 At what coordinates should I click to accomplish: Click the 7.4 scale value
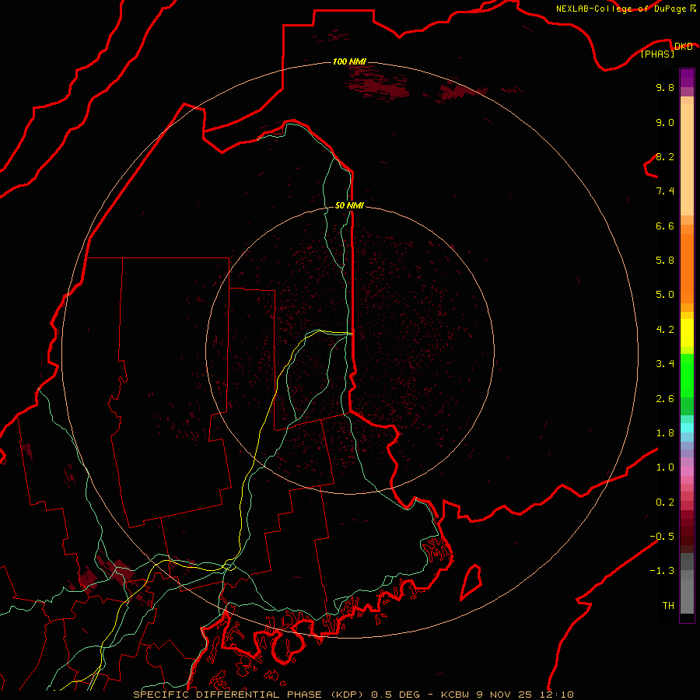pyautogui.click(x=665, y=191)
